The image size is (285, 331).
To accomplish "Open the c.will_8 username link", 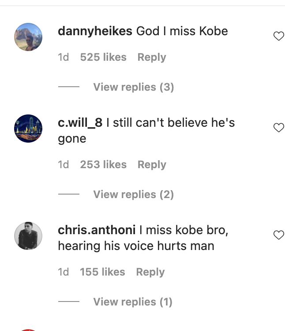I will point(80,123).
